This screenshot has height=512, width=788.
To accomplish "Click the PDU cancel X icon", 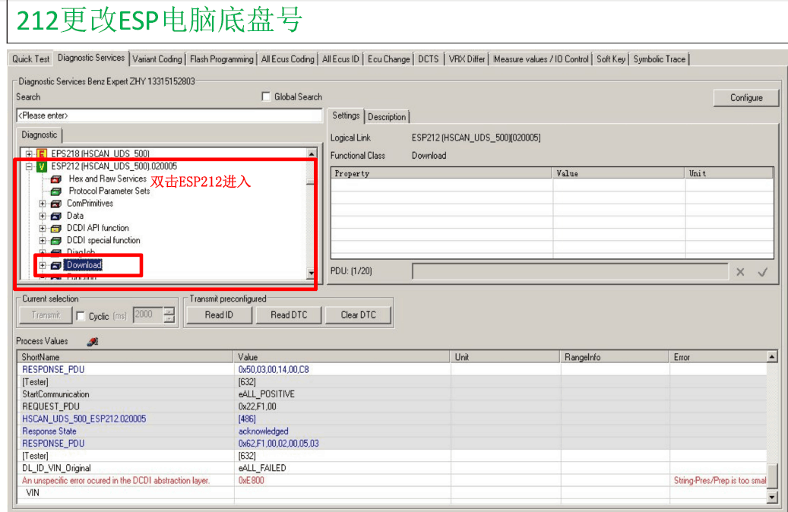I will (740, 272).
